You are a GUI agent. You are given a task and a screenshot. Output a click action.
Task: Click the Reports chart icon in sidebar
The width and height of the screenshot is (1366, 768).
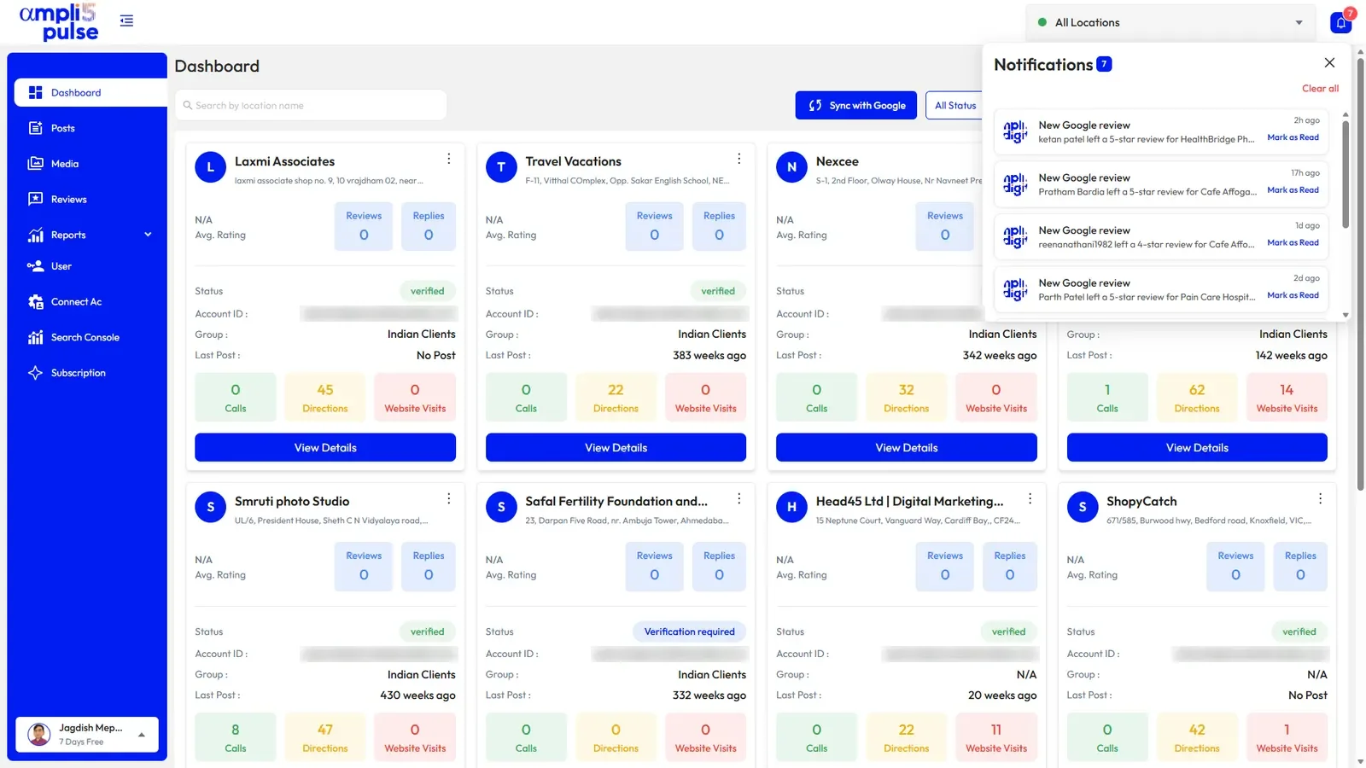click(x=35, y=235)
